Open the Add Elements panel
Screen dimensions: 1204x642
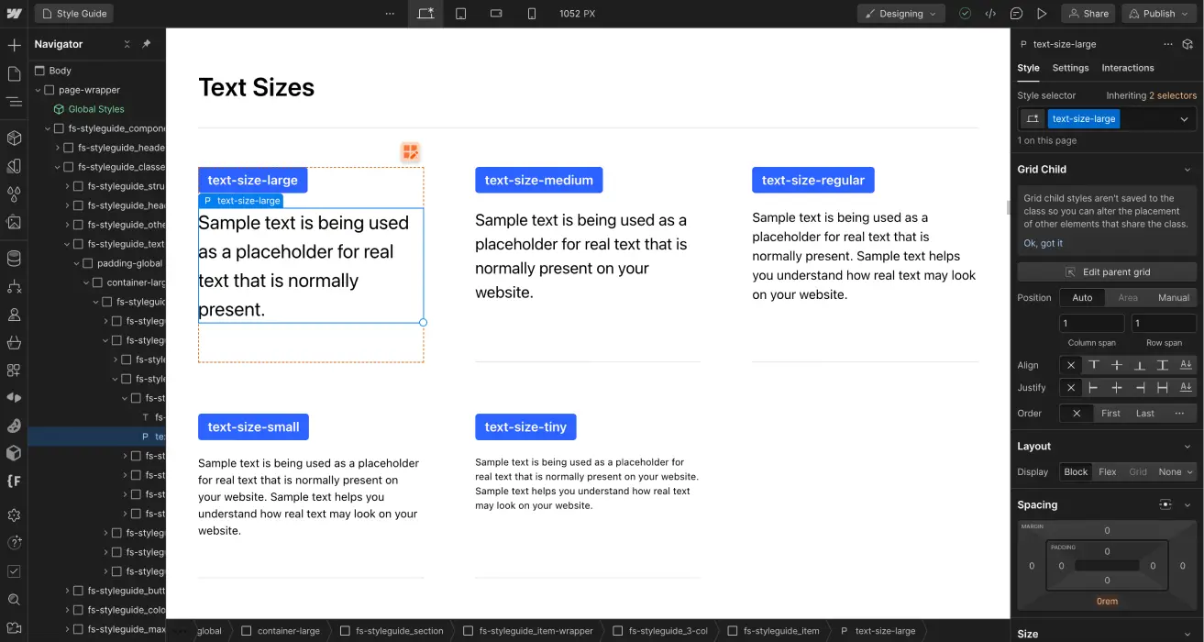(14, 44)
